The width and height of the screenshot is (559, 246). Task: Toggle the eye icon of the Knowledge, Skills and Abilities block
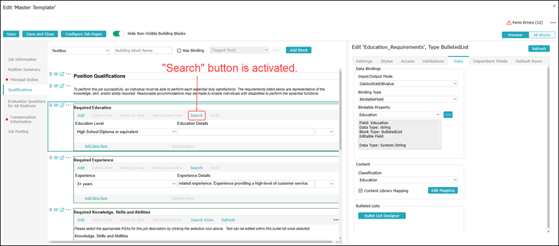(x=56, y=209)
